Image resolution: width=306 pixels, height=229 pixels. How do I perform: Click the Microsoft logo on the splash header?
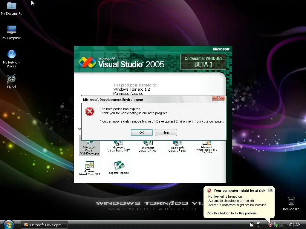221,49
